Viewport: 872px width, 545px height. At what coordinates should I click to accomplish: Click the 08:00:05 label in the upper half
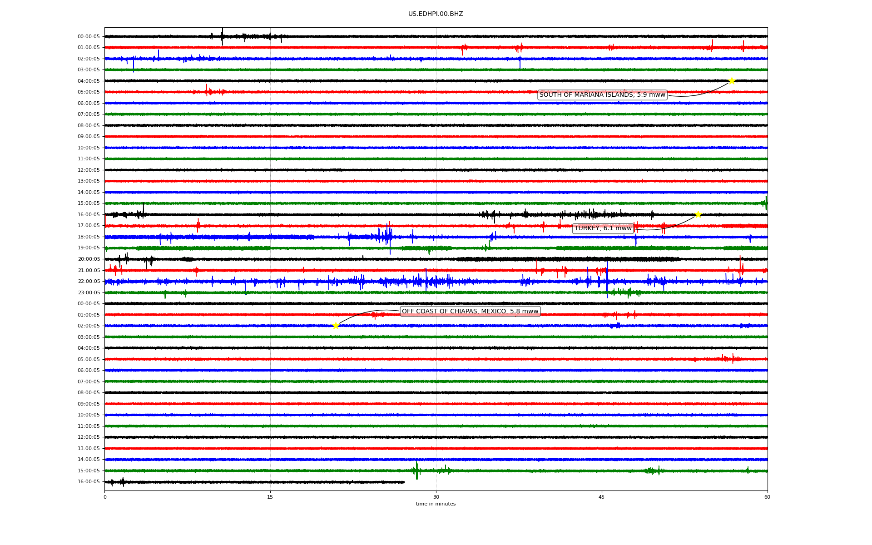pyautogui.click(x=89, y=126)
